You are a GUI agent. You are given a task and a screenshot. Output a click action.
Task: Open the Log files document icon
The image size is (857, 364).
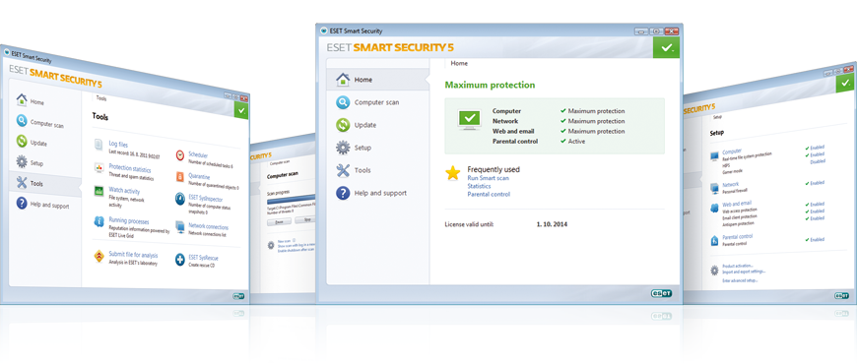tap(99, 145)
